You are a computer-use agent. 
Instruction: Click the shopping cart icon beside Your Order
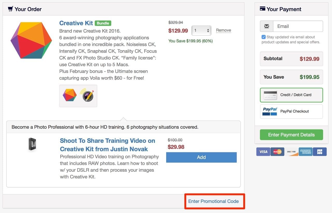10,9
